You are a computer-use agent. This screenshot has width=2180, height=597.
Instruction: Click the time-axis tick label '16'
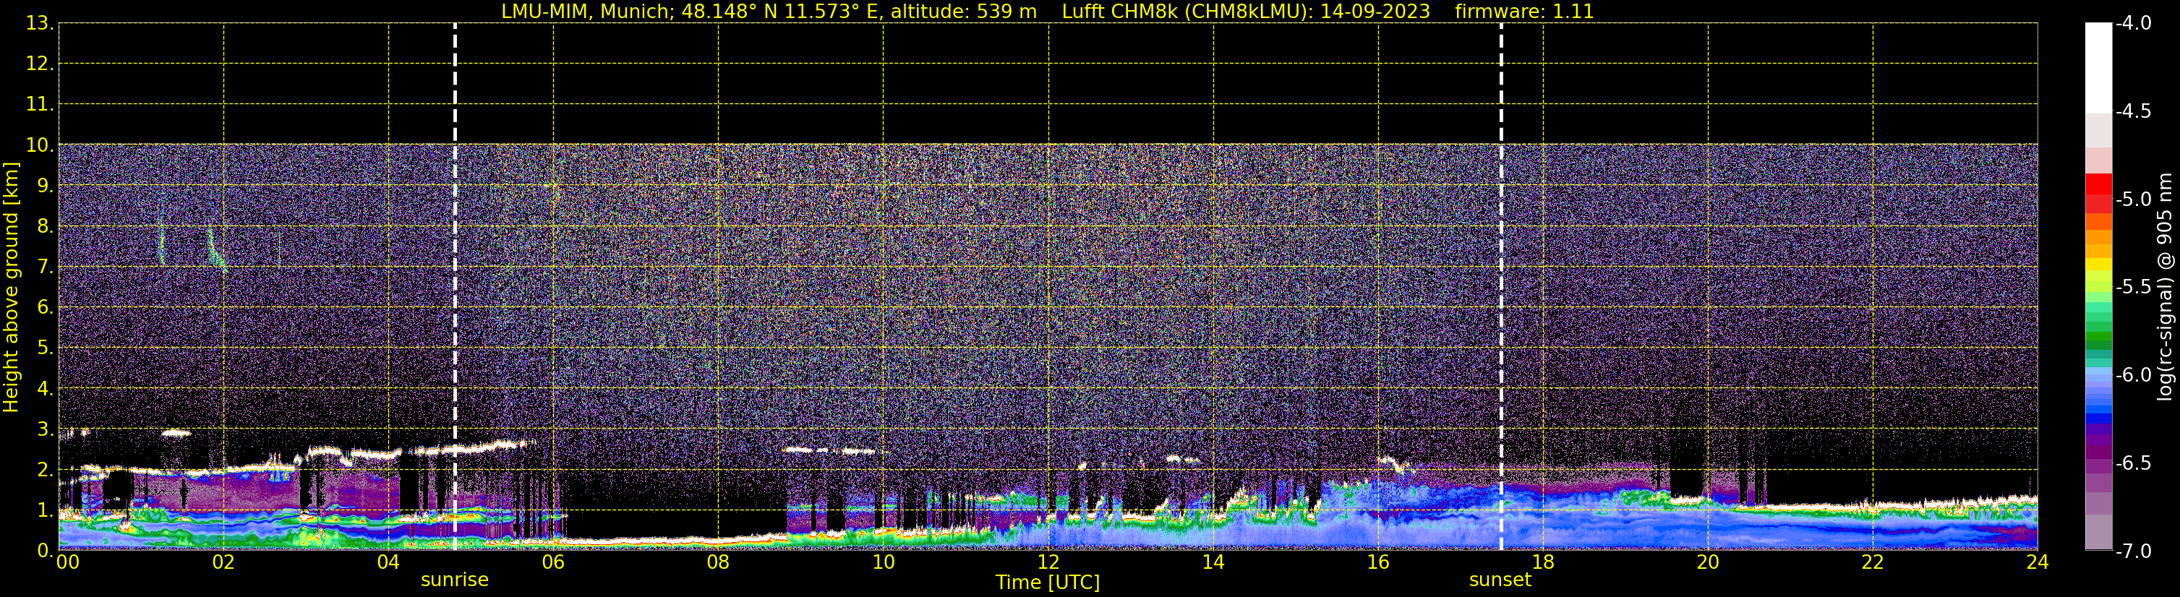tap(1379, 562)
